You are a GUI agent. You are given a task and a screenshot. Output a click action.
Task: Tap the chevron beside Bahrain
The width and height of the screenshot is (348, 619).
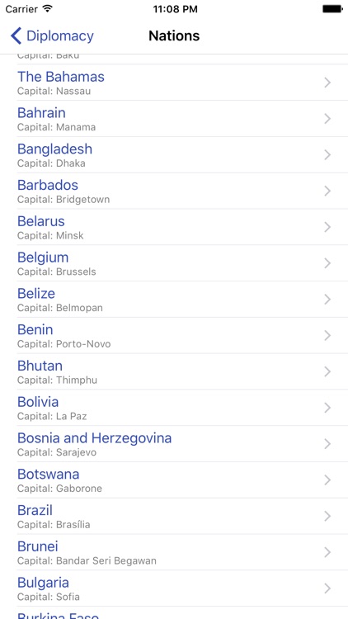tap(327, 119)
